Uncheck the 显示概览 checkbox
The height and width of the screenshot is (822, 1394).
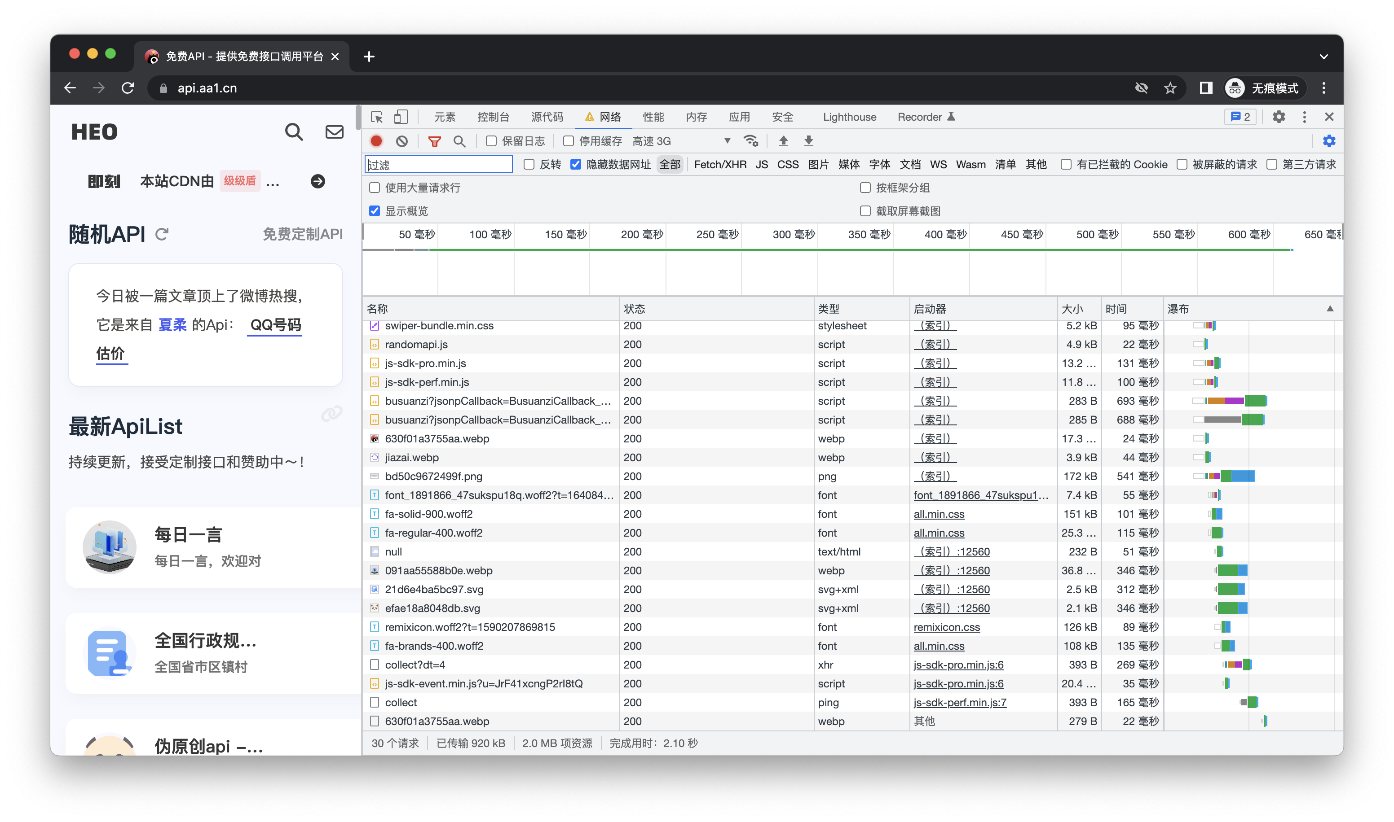[375, 211]
